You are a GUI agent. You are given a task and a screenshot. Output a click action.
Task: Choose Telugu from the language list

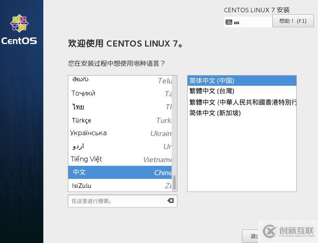120,80
